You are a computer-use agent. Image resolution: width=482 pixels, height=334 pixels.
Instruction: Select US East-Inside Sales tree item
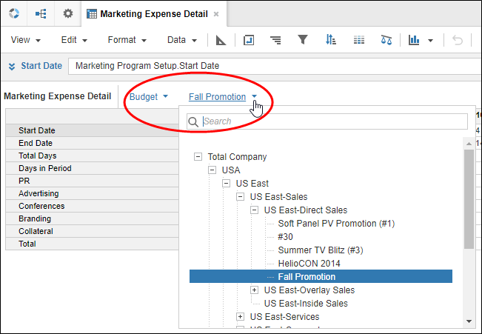click(306, 304)
